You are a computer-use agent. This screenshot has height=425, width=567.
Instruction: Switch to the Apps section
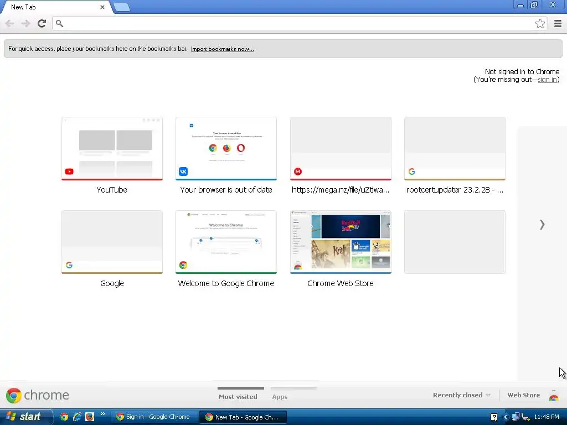(280, 396)
